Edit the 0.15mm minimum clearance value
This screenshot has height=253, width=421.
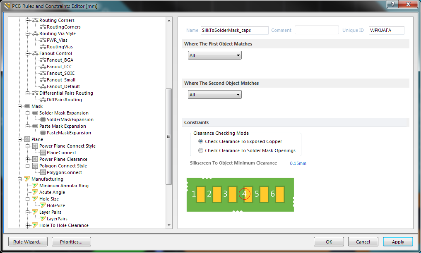298,163
